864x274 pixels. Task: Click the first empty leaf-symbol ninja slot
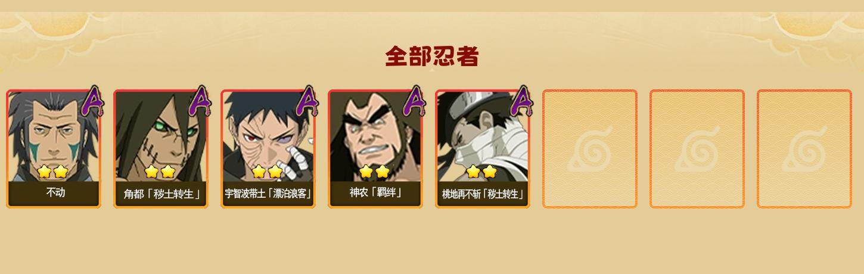pyautogui.click(x=590, y=149)
